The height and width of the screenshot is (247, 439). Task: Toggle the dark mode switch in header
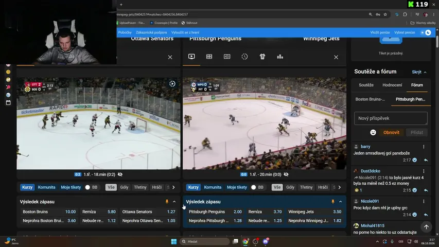[x=426, y=32]
